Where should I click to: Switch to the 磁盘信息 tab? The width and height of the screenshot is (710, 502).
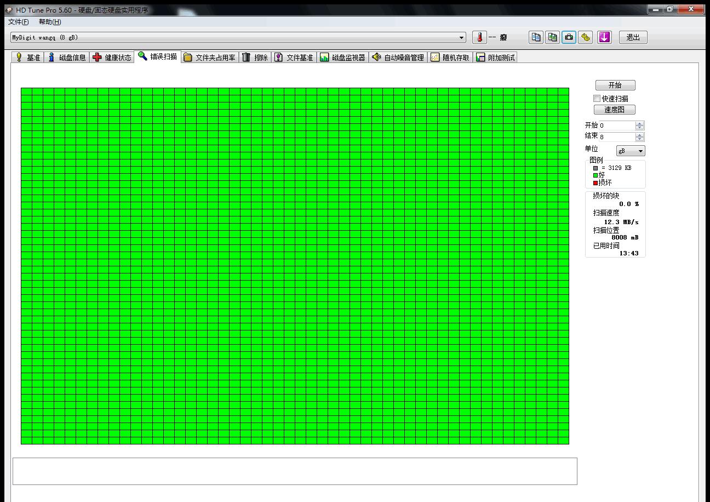click(x=67, y=58)
